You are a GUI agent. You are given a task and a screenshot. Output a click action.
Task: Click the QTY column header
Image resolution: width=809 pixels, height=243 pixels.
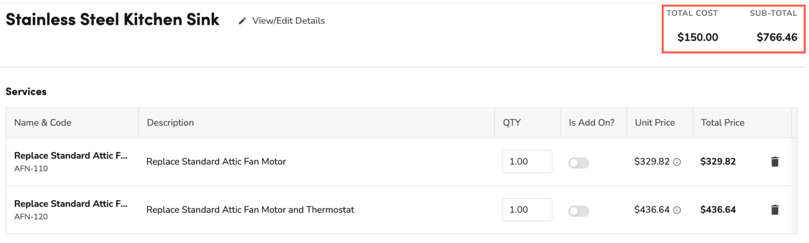pos(512,123)
